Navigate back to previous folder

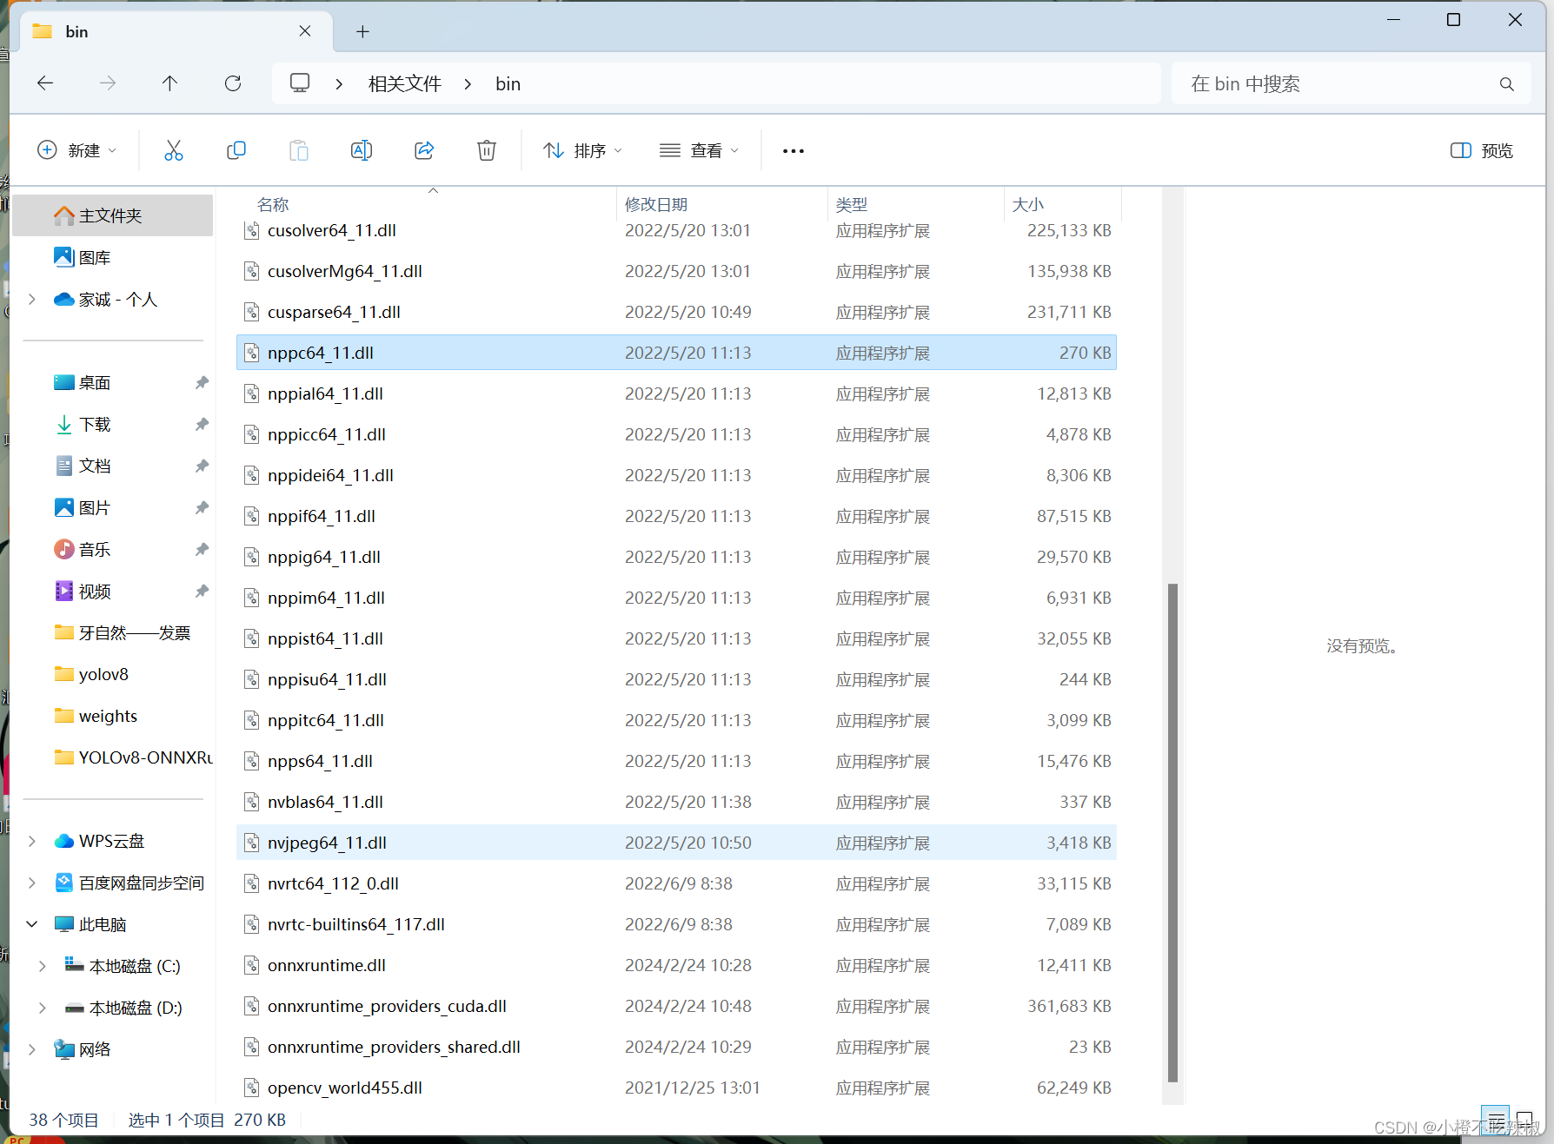pos(45,83)
